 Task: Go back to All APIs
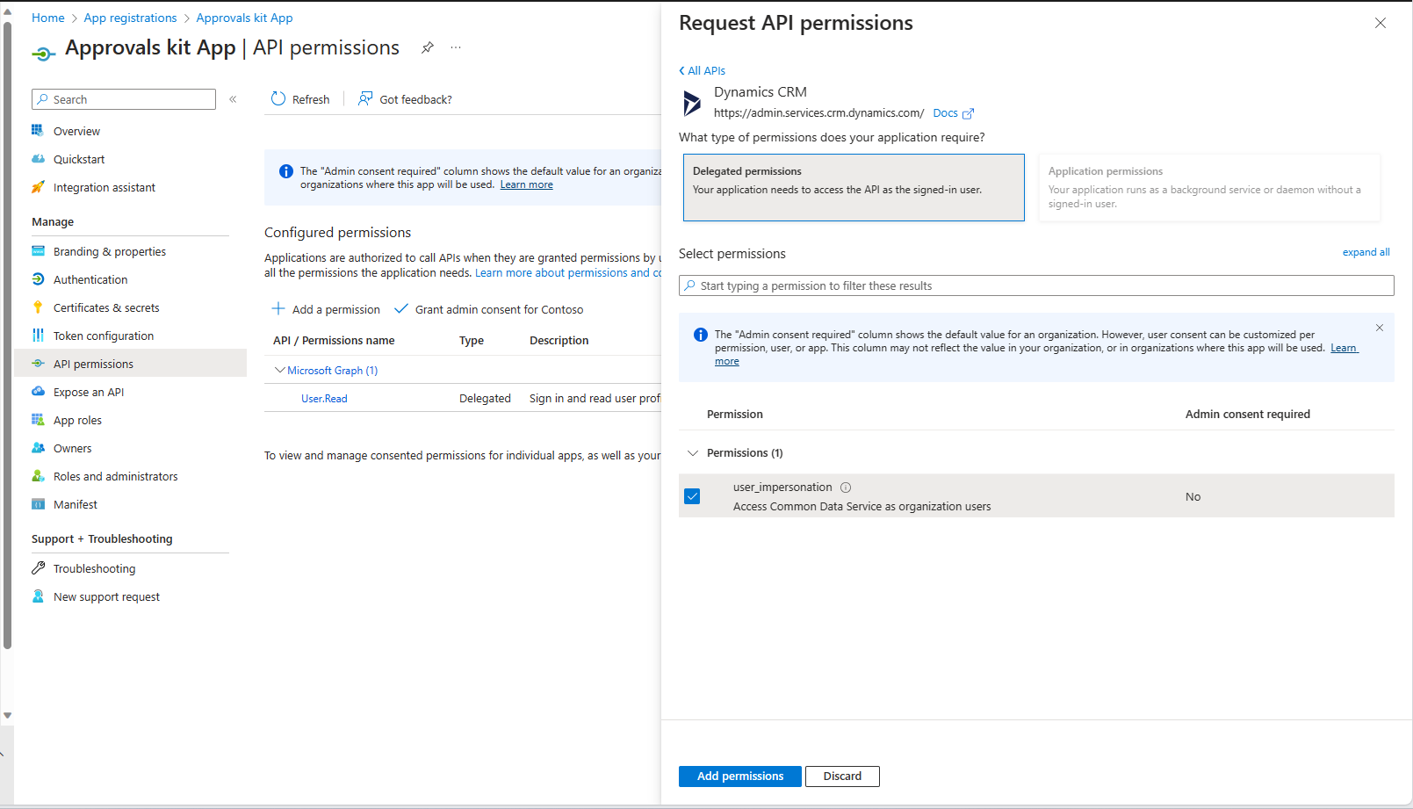coord(702,70)
